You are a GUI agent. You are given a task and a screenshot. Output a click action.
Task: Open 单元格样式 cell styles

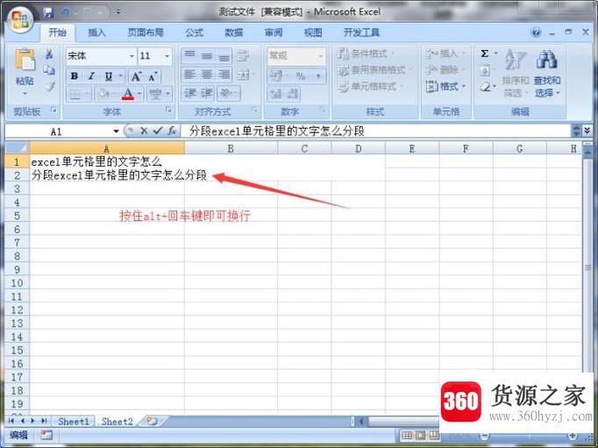(x=370, y=87)
